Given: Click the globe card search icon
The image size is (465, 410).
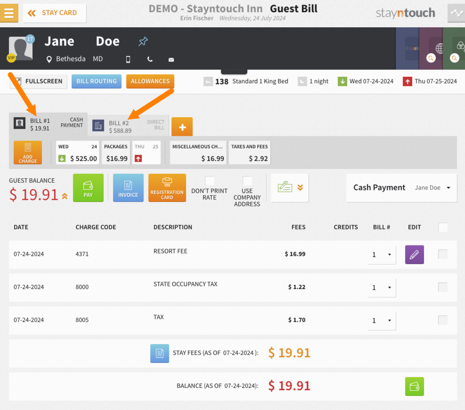Looking at the screenshot, I should [431, 58].
